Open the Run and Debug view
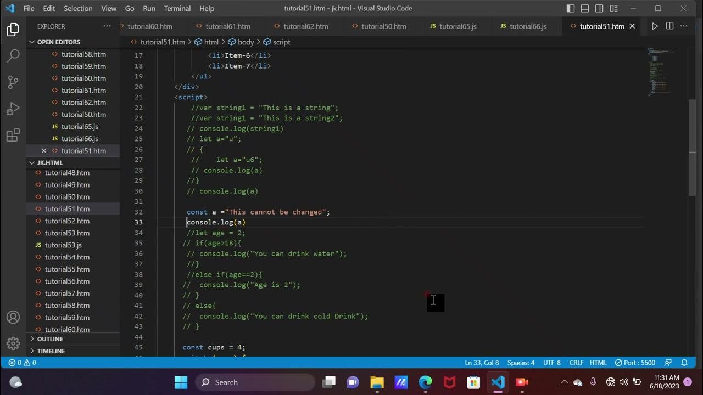Viewport: 703px width, 395px height. pyautogui.click(x=13, y=109)
